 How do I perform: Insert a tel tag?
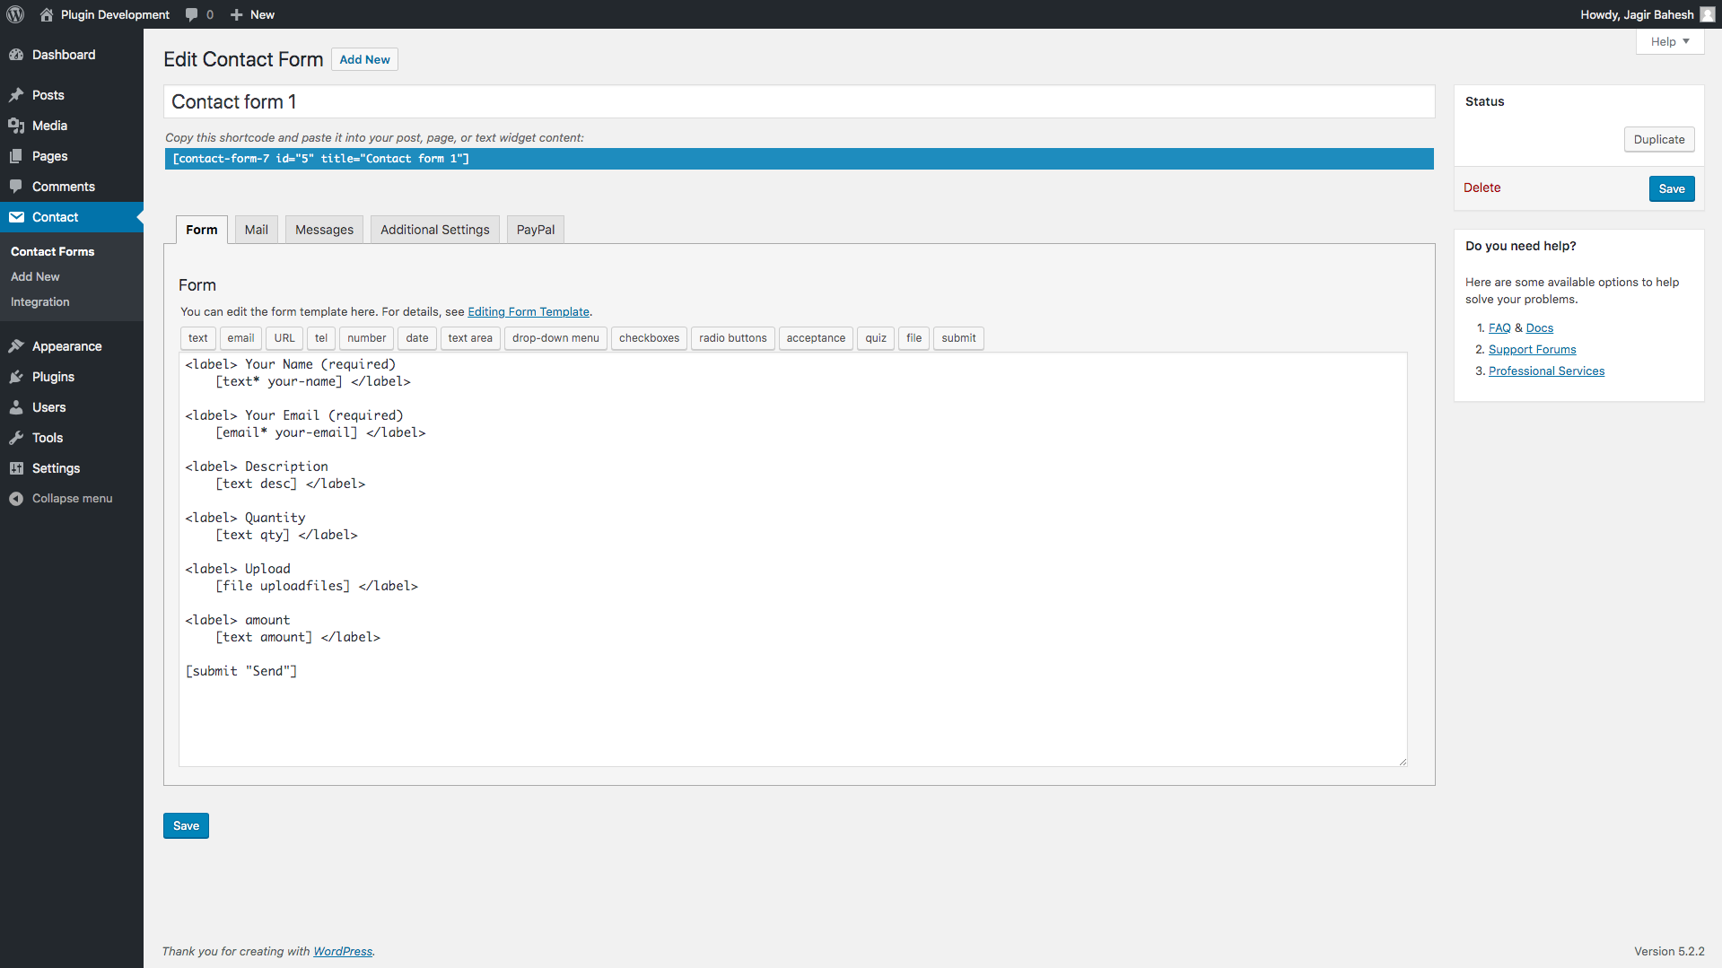pos(321,338)
